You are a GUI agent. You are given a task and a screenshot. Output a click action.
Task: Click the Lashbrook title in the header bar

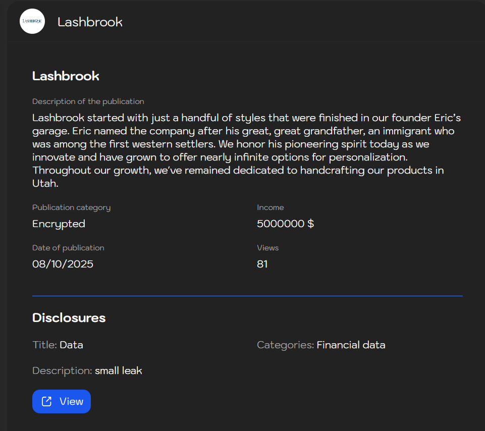point(90,22)
